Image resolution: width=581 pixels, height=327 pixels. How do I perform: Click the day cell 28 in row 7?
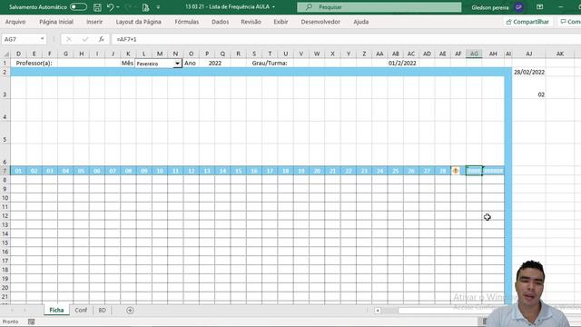point(442,171)
